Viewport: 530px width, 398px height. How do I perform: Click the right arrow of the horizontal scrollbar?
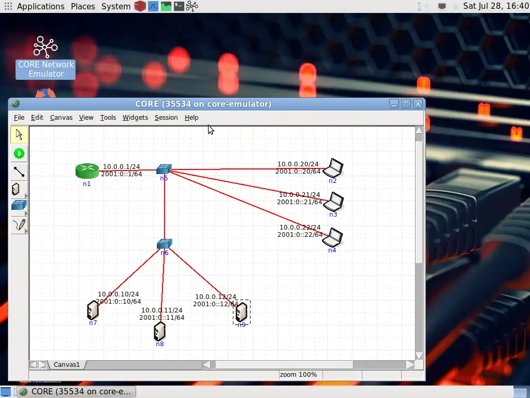pyautogui.click(x=409, y=364)
